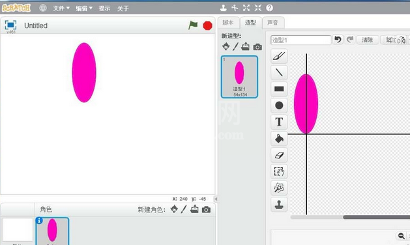Click the pink ellipse in paint canvas
This screenshot has height=245, width=410.
(306, 104)
